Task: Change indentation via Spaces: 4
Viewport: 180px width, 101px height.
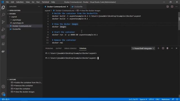Action: pyautogui.click(x=143, y=99)
